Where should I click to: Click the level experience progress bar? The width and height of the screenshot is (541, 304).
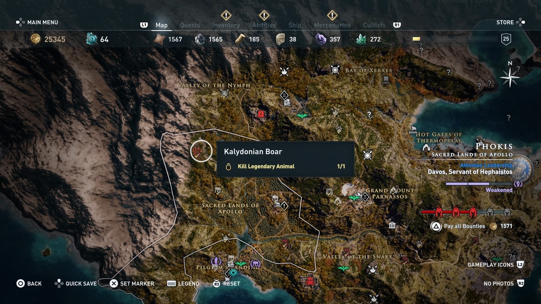[x=455, y=39]
